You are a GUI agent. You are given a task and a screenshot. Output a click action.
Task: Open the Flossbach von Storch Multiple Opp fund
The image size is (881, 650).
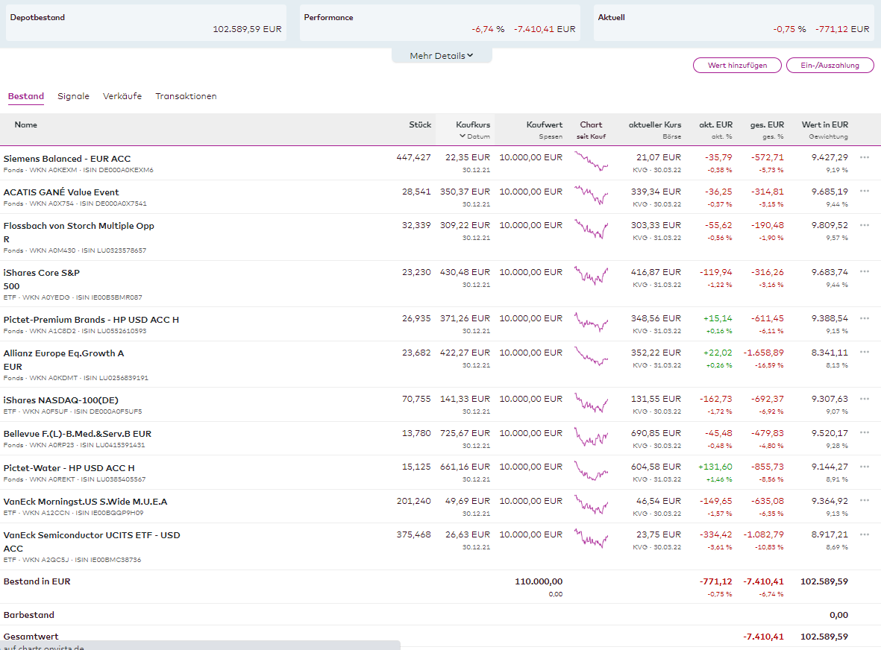pyautogui.click(x=79, y=226)
